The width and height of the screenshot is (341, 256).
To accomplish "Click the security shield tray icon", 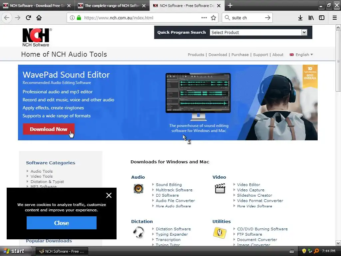I will [x=304, y=251].
